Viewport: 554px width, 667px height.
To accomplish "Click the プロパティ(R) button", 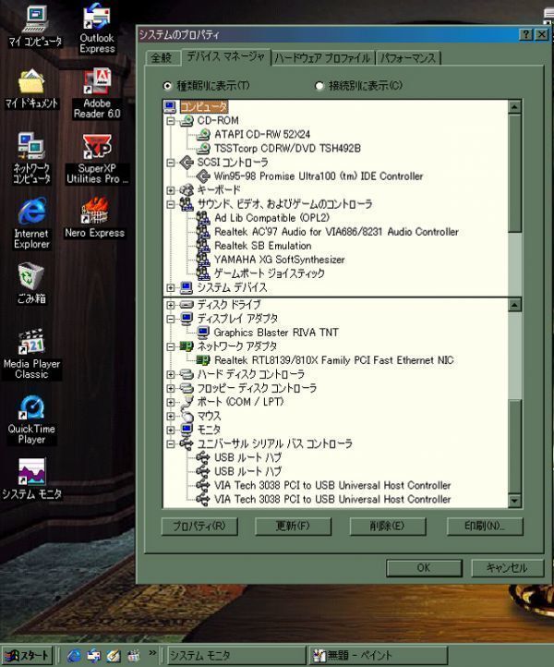I will tap(199, 527).
